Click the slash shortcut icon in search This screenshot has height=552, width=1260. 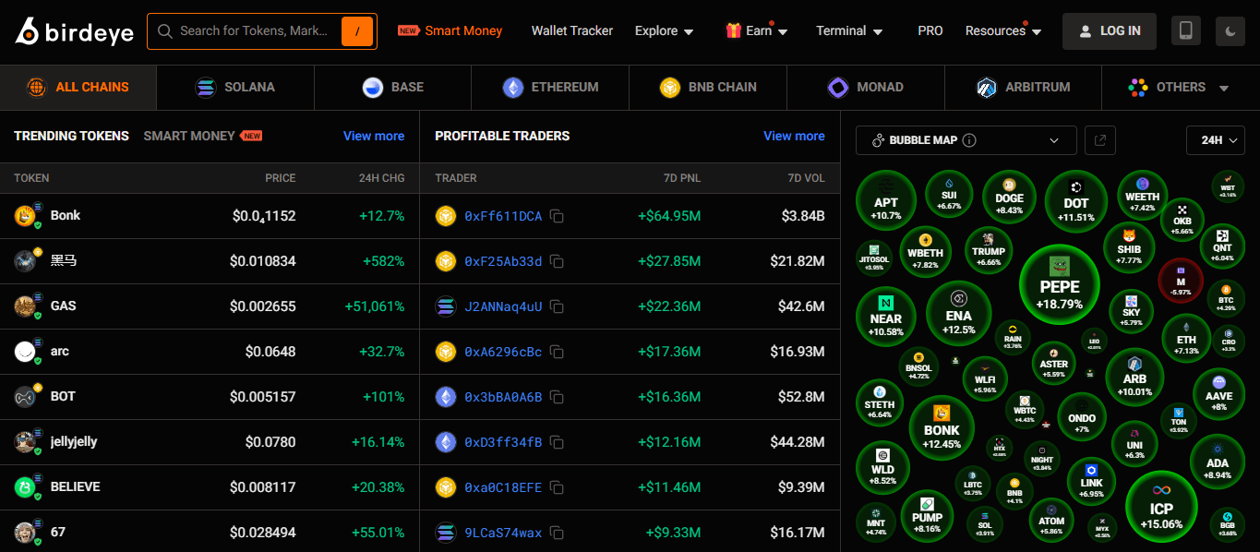(x=357, y=31)
